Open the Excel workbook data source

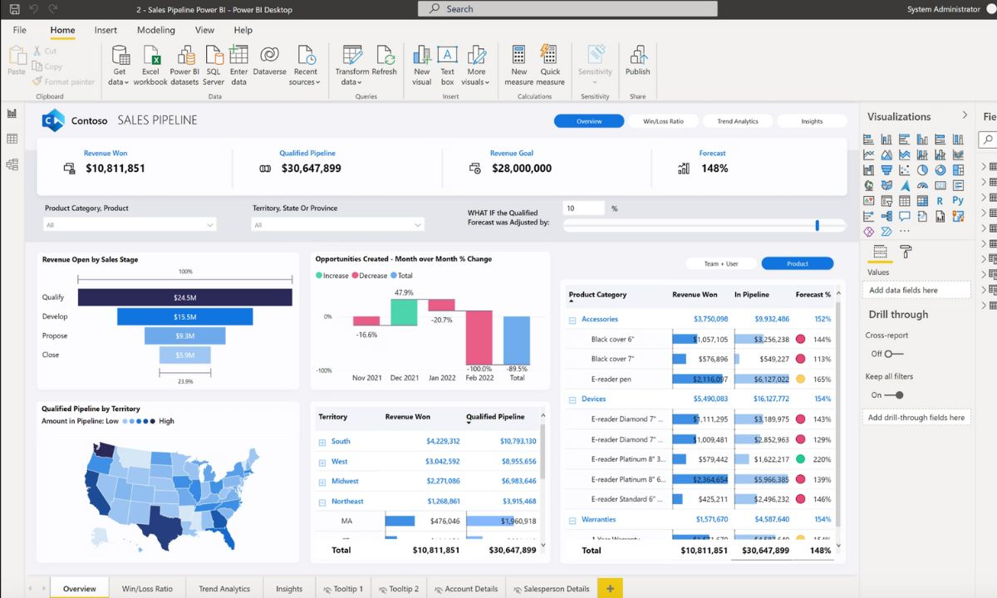[x=150, y=56]
